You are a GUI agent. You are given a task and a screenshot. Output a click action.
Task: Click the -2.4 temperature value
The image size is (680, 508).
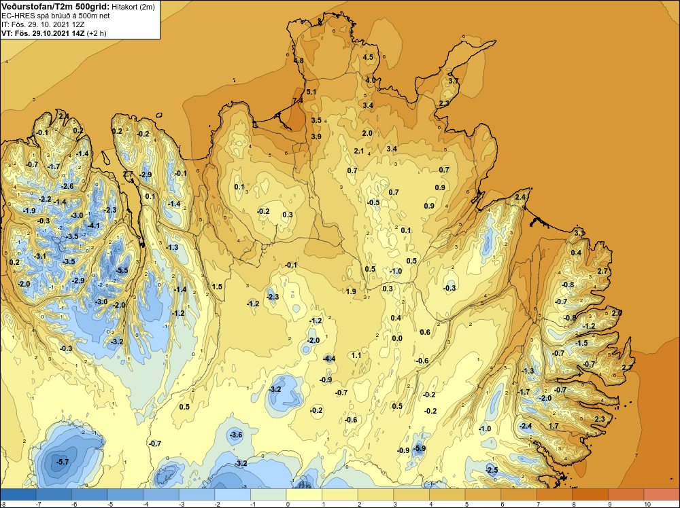coord(526,426)
